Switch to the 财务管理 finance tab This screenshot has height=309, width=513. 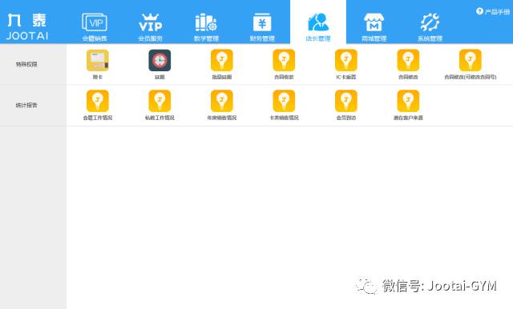262,26
